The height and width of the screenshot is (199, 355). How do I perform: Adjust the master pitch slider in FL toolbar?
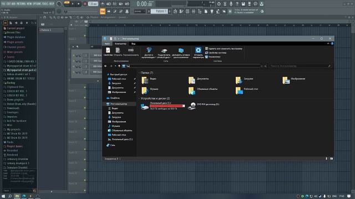81,11
